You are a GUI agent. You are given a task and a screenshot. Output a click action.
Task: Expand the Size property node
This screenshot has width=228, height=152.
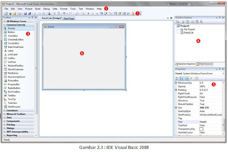tap(176, 108)
